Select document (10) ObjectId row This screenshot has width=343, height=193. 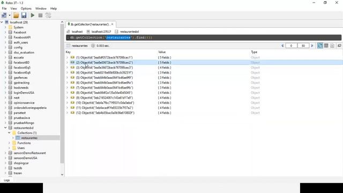pyautogui.click(x=105, y=103)
